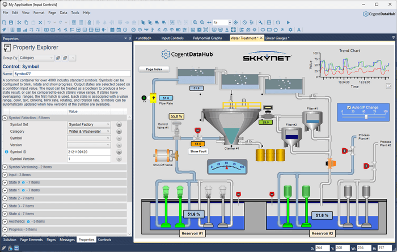The height and width of the screenshot is (252, 397).
Task: Open the zoom level Fit dropdown
Action: [230, 23]
